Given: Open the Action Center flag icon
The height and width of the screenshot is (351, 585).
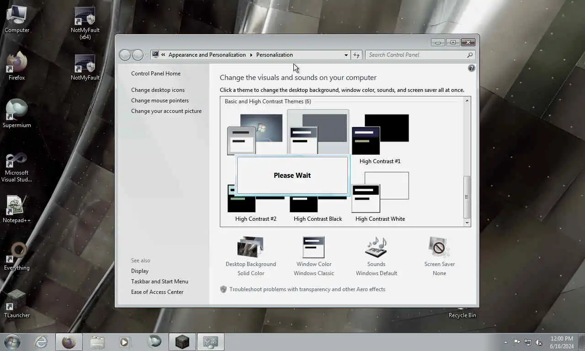Looking at the screenshot, I should pos(516,342).
